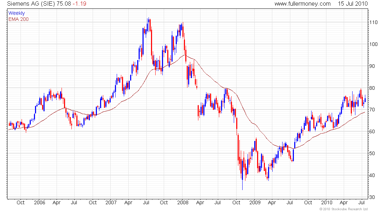
Task: Click the 70 price axis label
Action: tap(372, 110)
